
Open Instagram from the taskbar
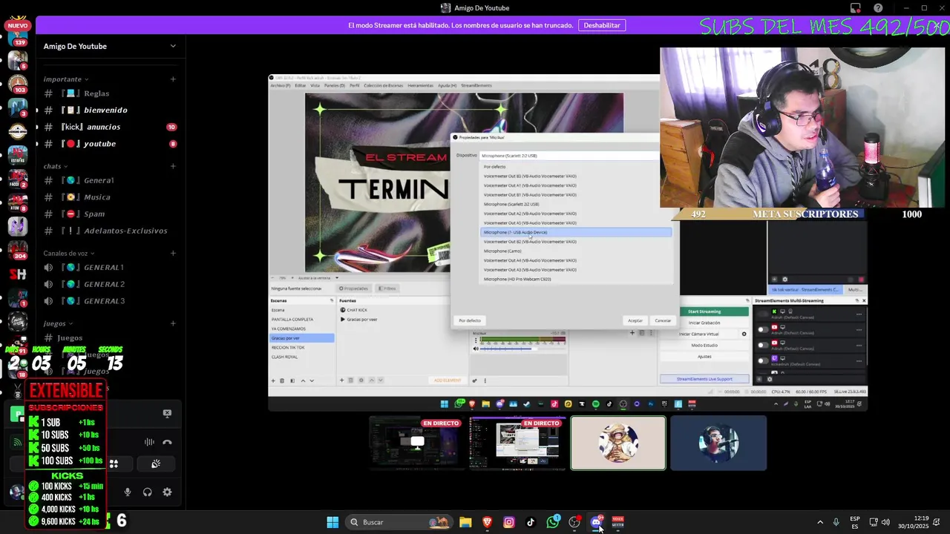coord(509,522)
